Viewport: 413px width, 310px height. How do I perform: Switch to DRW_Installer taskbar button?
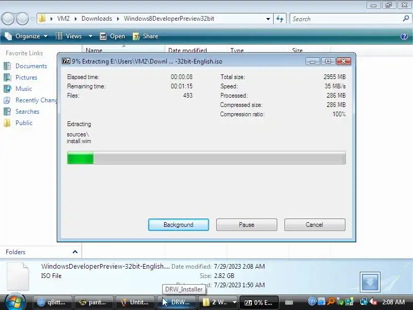(177, 302)
